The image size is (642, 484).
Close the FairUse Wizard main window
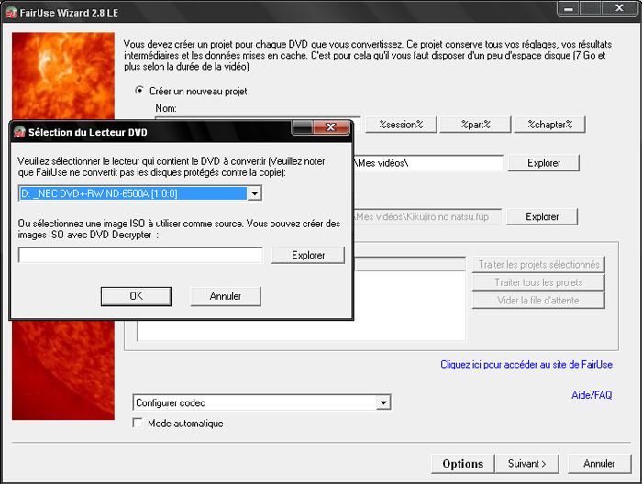pos(619,8)
